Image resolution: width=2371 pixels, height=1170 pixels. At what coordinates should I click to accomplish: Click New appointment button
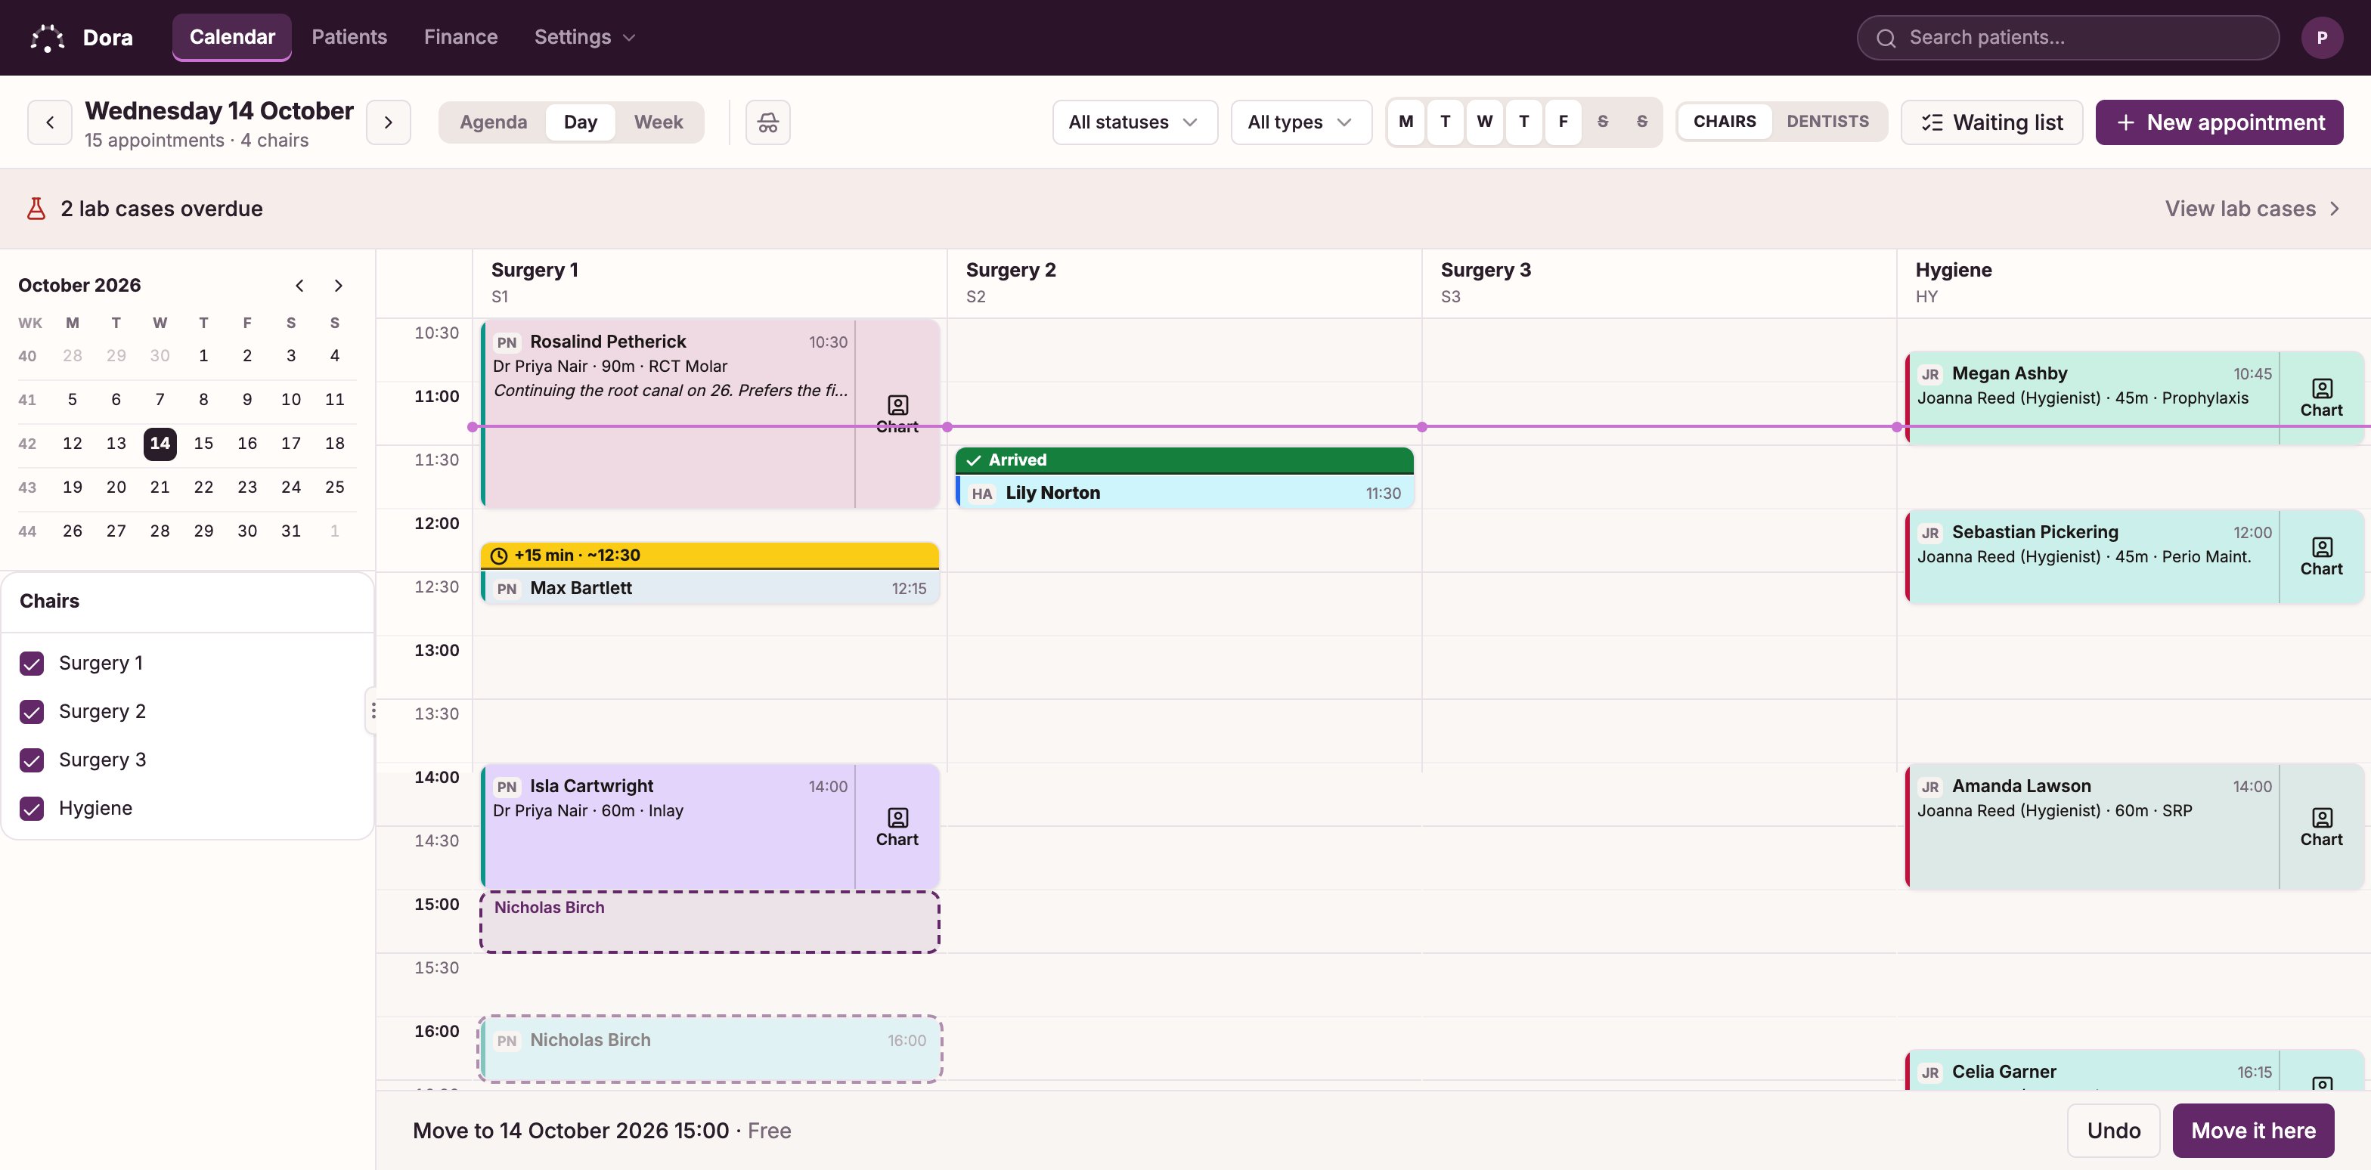[x=2219, y=122]
